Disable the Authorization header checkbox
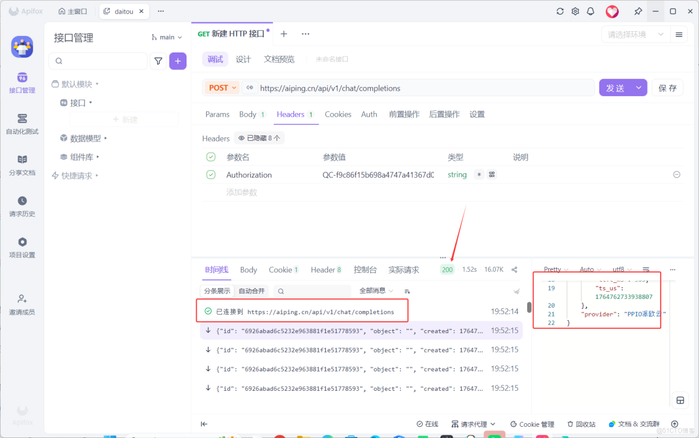699x438 pixels. [210, 174]
